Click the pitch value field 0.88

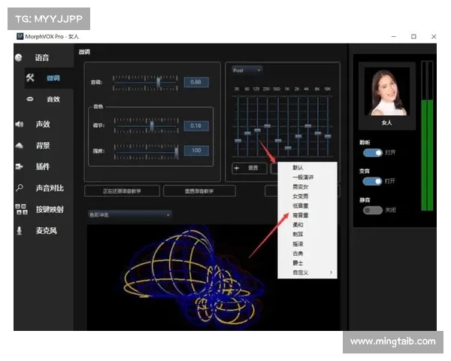[x=196, y=82]
